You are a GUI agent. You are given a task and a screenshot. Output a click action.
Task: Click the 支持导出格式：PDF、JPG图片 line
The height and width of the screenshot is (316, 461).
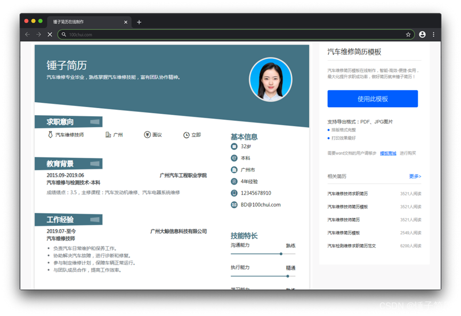[x=360, y=121]
